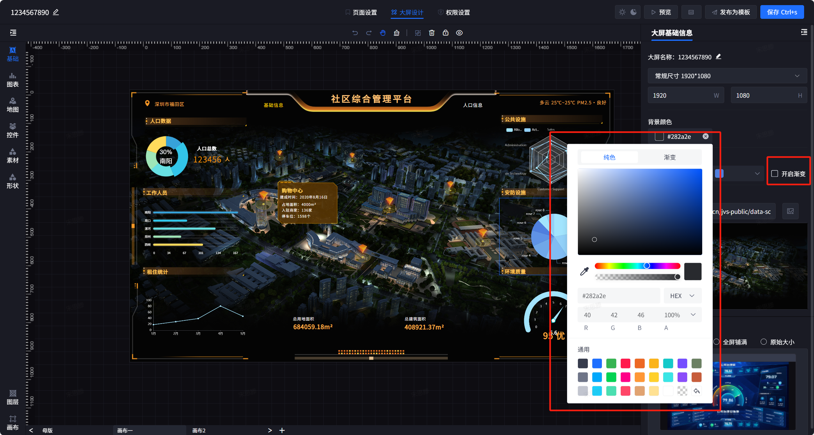Enable the 开启渐变 checkbox
Screen dimensions: 814x435
tap(775, 174)
